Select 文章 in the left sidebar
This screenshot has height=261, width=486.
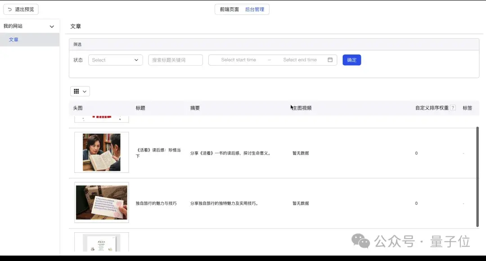click(13, 40)
